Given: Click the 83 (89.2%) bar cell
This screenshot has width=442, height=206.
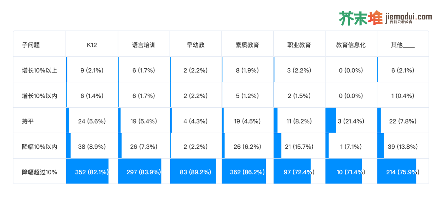Looking at the screenshot, I should [195, 172].
